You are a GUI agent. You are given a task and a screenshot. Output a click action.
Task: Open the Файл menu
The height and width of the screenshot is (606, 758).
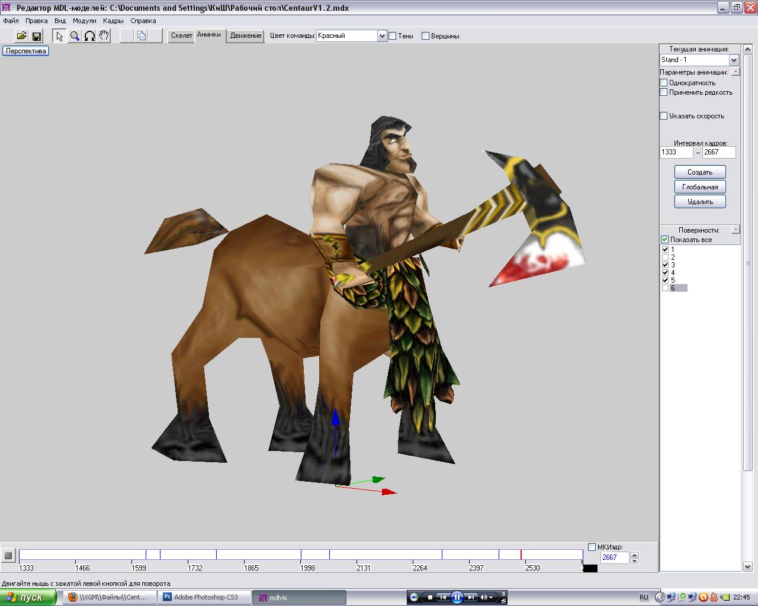click(11, 21)
